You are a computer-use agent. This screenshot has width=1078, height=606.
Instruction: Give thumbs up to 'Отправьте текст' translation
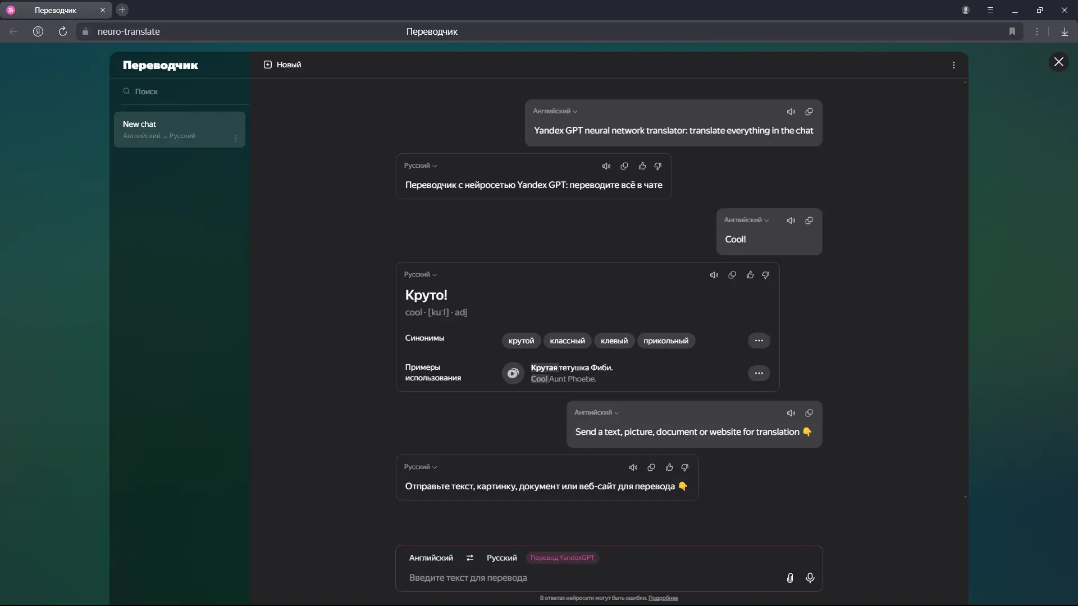(669, 467)
